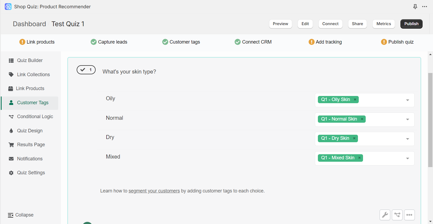Click the Publish quiz step label
This screenshot has width=433, height=224.
401,42
